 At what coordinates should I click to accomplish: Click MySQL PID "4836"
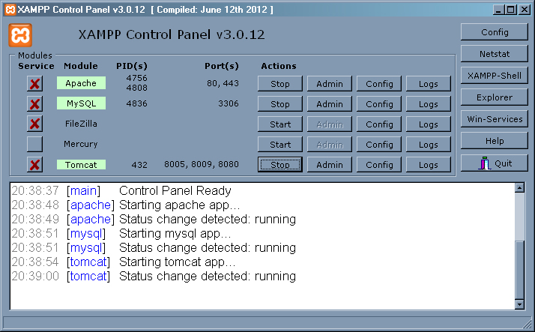click(x=137, y=103)
